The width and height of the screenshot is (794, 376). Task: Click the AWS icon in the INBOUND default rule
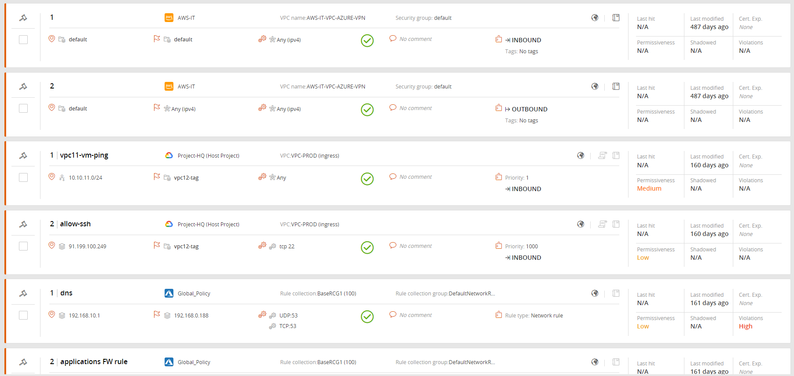coord(169,18)
